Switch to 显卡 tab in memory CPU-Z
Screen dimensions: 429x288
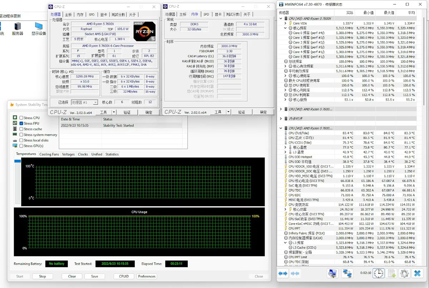(x=218, y=15)
